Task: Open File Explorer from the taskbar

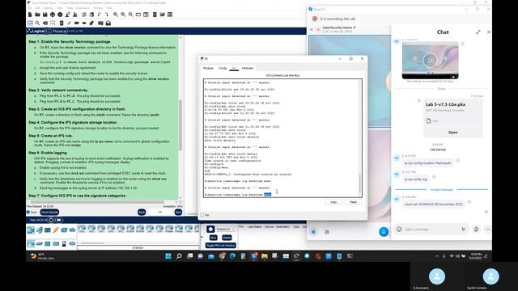Action: [x=265, y=256]
